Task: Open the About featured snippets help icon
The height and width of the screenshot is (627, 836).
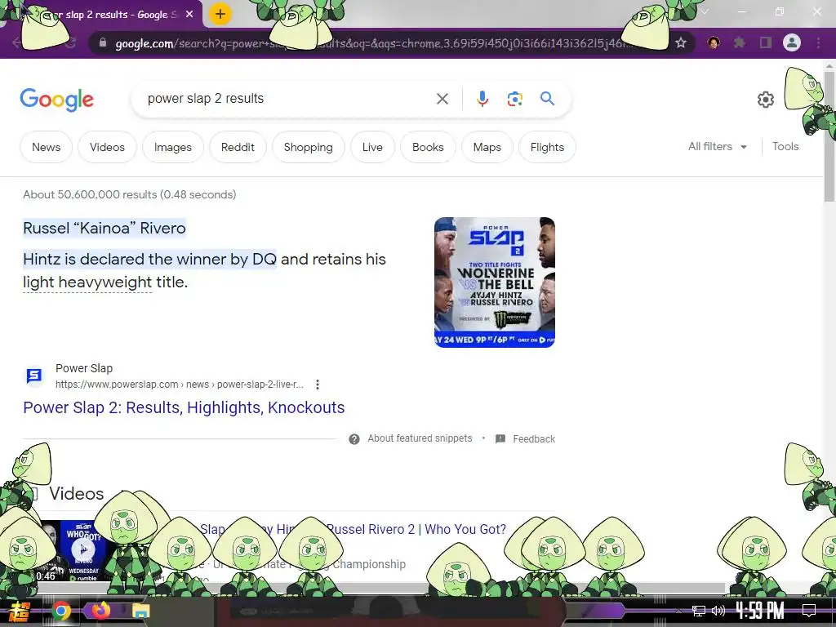Action: (x=354, y=438)
